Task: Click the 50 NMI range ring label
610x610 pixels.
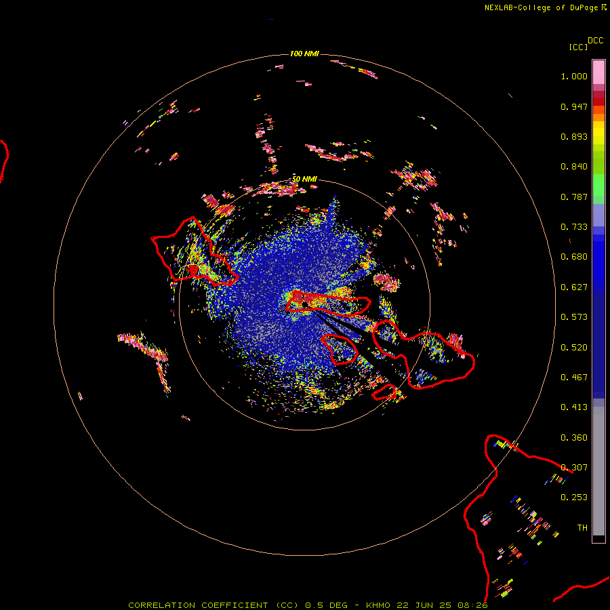Action: pos(304,179)
